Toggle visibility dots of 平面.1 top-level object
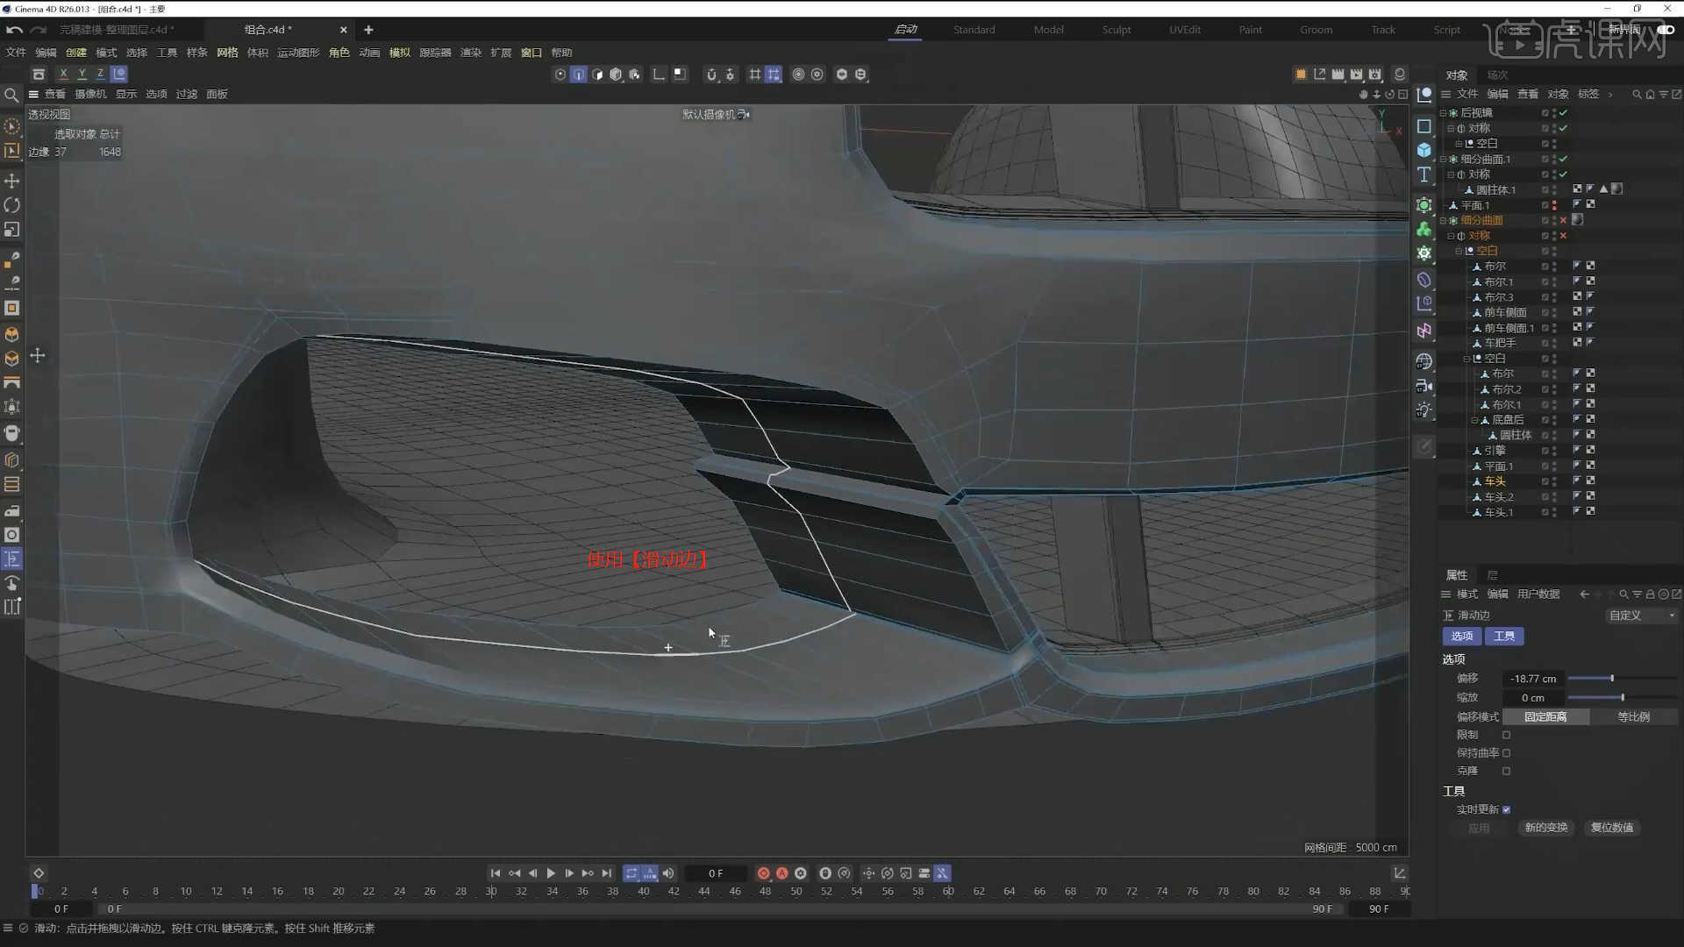1684x947 pixels. pyautogui.click(x=1554, y=205)
